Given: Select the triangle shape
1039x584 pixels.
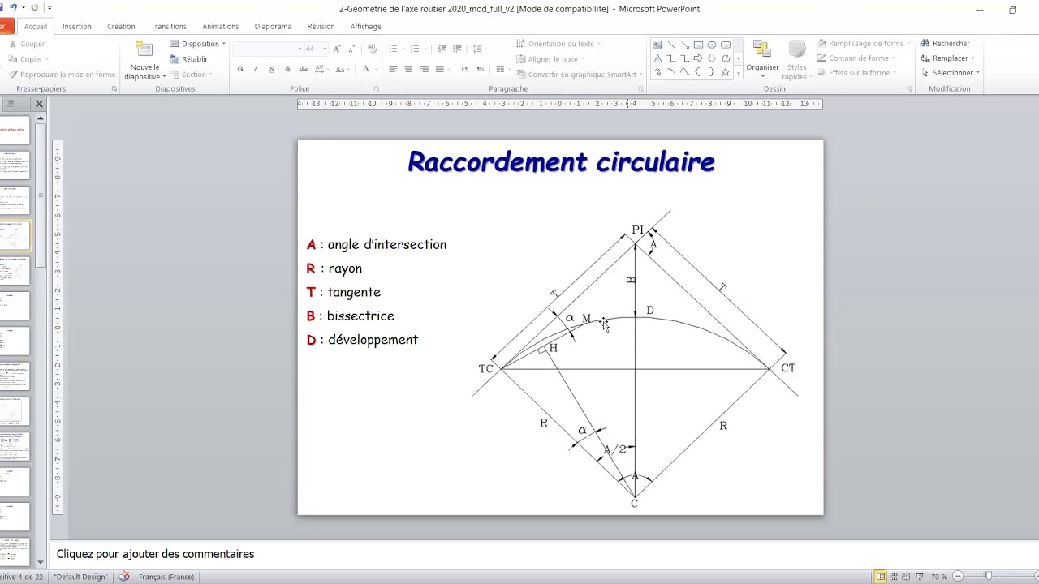Looking at the screenshot, I should 657,58.
